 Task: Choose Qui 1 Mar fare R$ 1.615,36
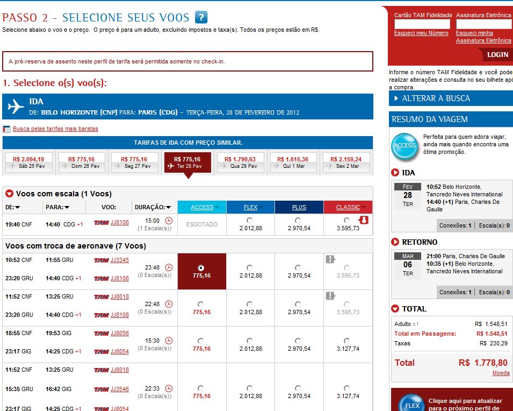[x=293, y=162]
